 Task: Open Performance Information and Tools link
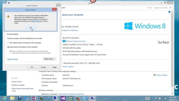[x=22, y=90]
